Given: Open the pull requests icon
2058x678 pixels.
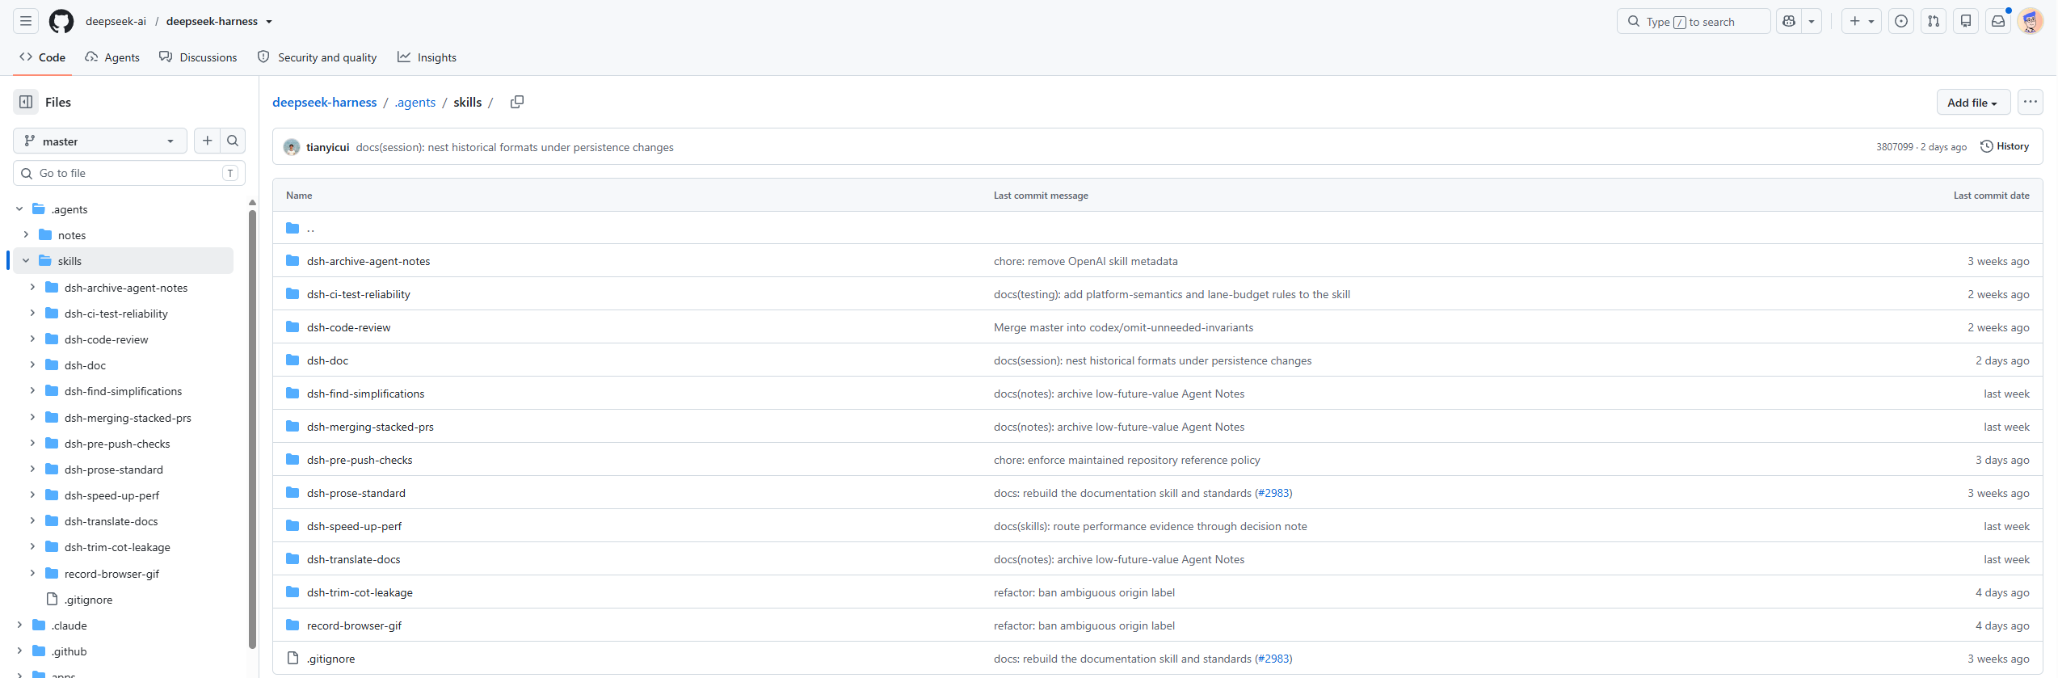Looking at the screenshot, I should coord(1934,21).
